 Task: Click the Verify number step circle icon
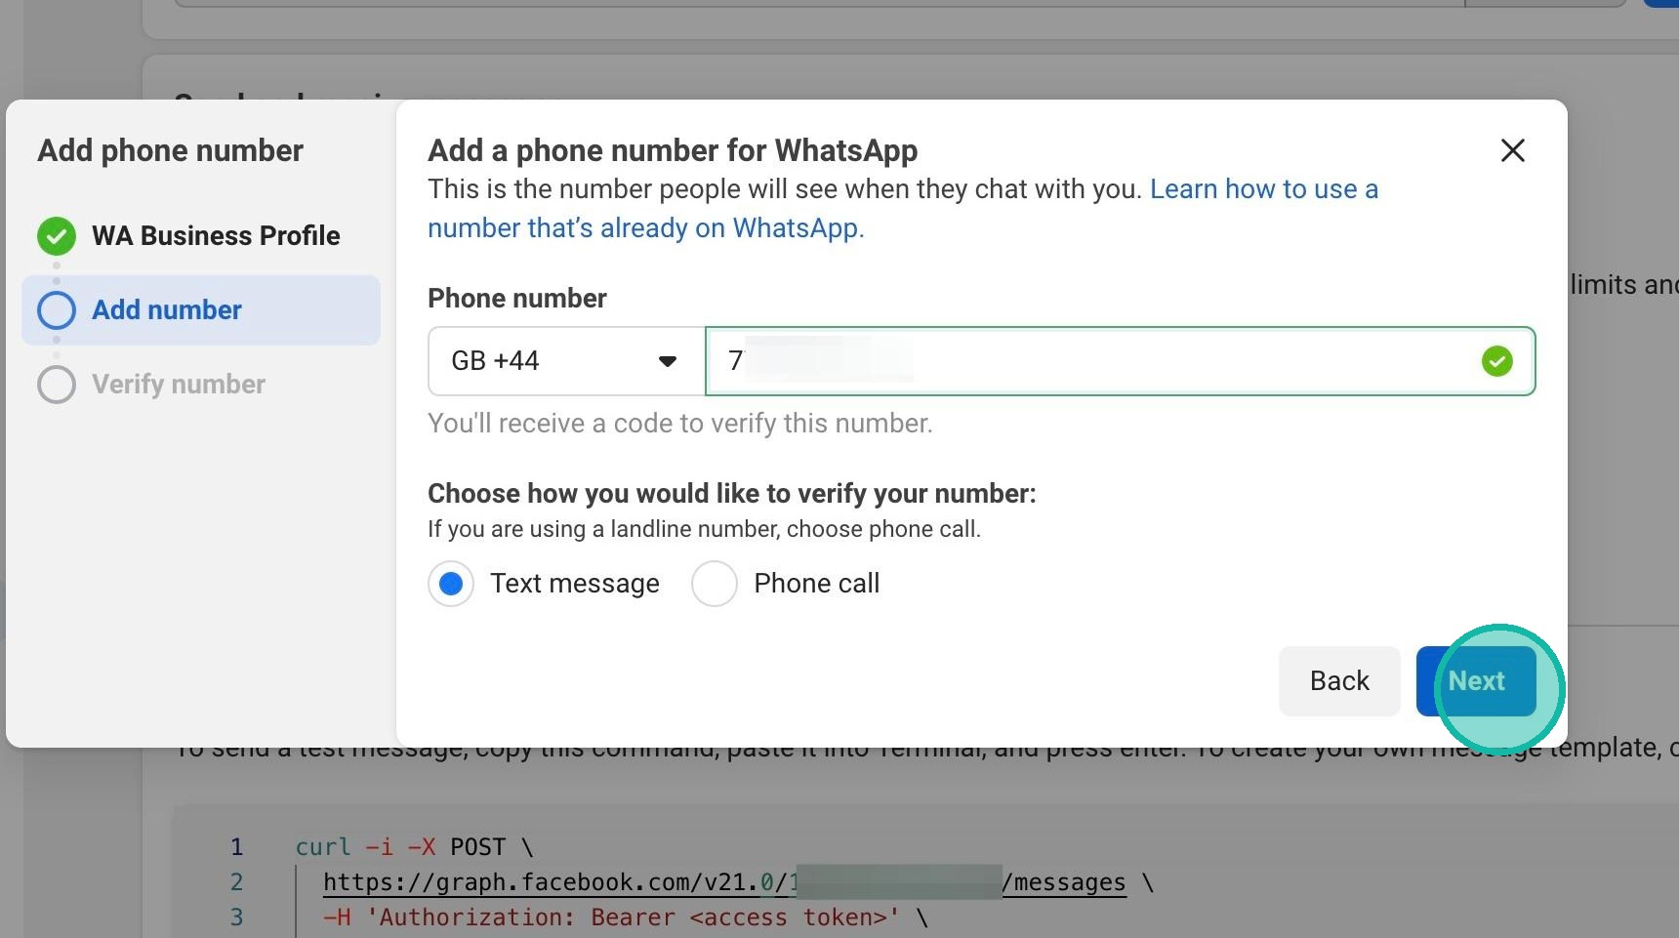tap(57, 385)
